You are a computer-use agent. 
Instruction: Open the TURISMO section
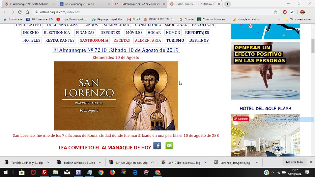tap(175, 40)
